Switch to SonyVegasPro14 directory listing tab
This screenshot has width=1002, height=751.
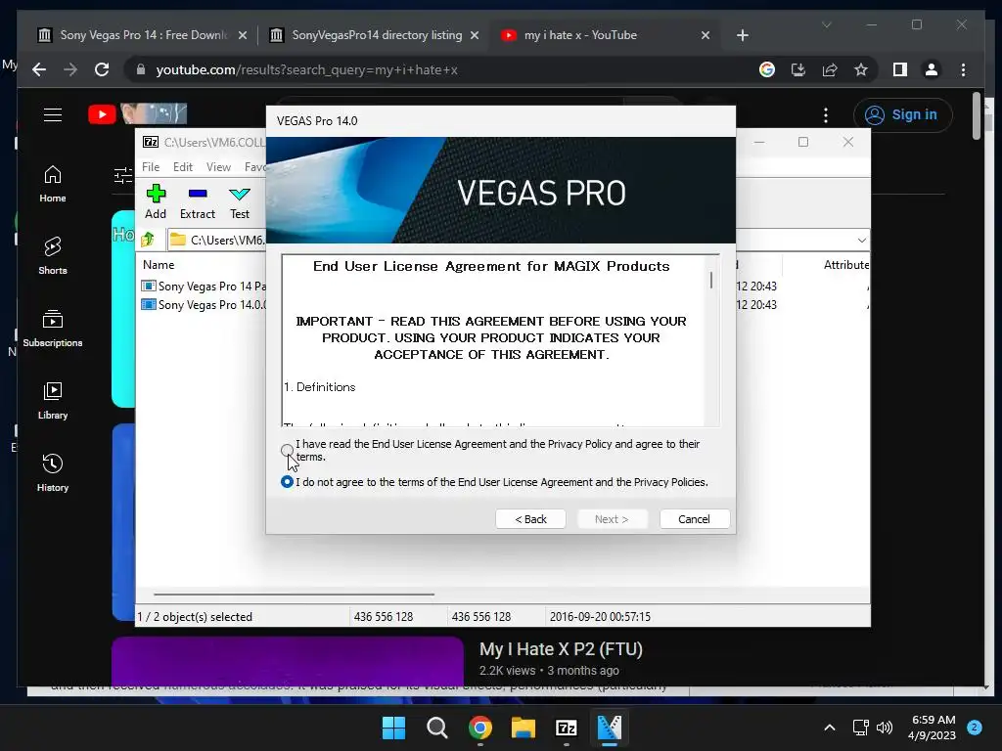tap(377, 35)
